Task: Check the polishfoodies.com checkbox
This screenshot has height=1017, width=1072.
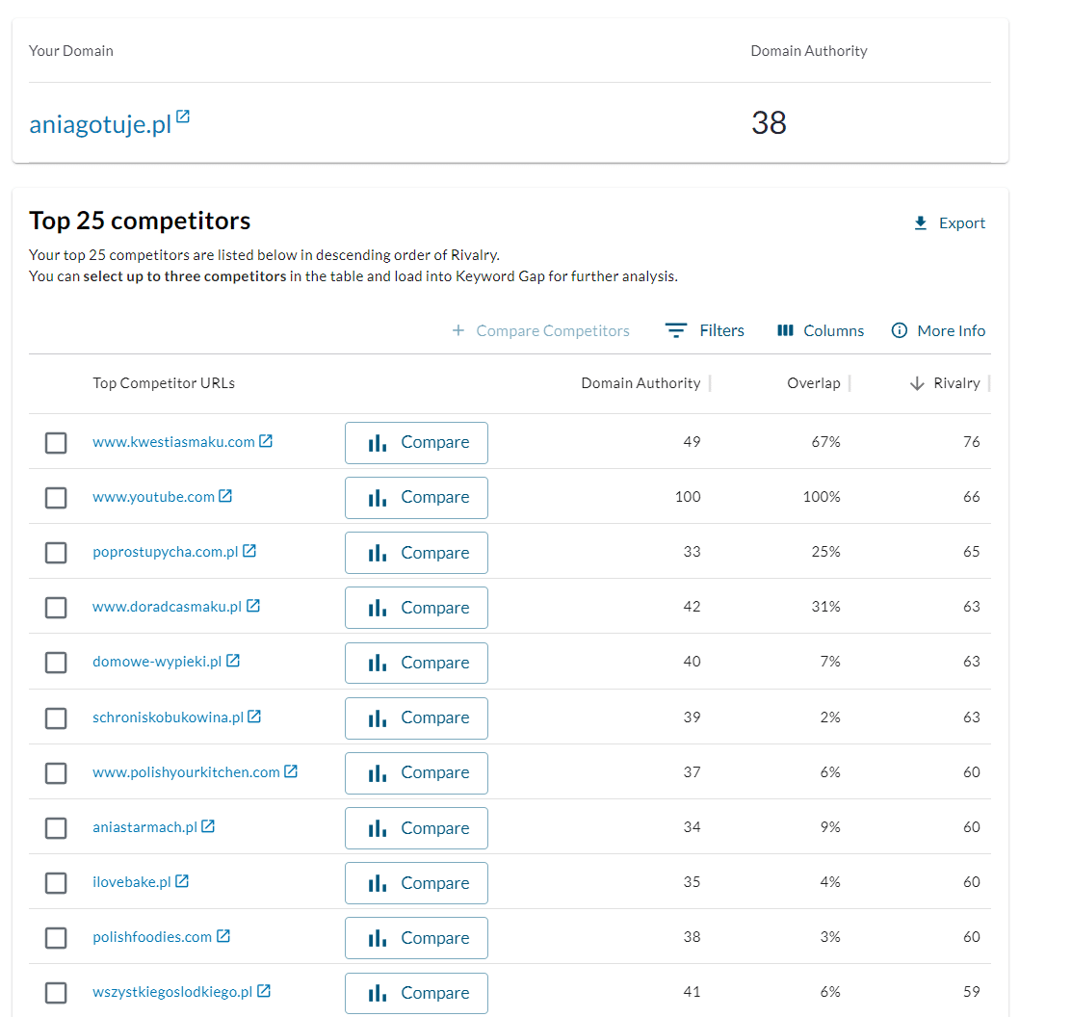Action: click(x=56, y=938)
